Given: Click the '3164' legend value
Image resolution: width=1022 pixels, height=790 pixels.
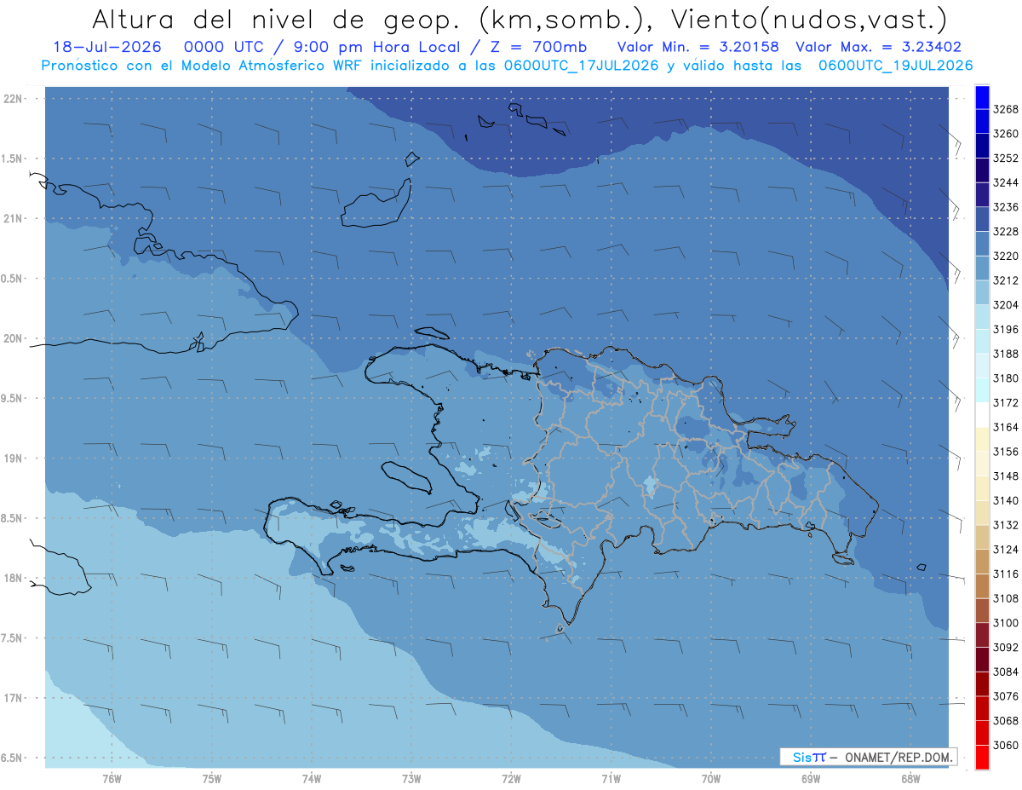Looking at the screenshot, I should pos(1006,427).
